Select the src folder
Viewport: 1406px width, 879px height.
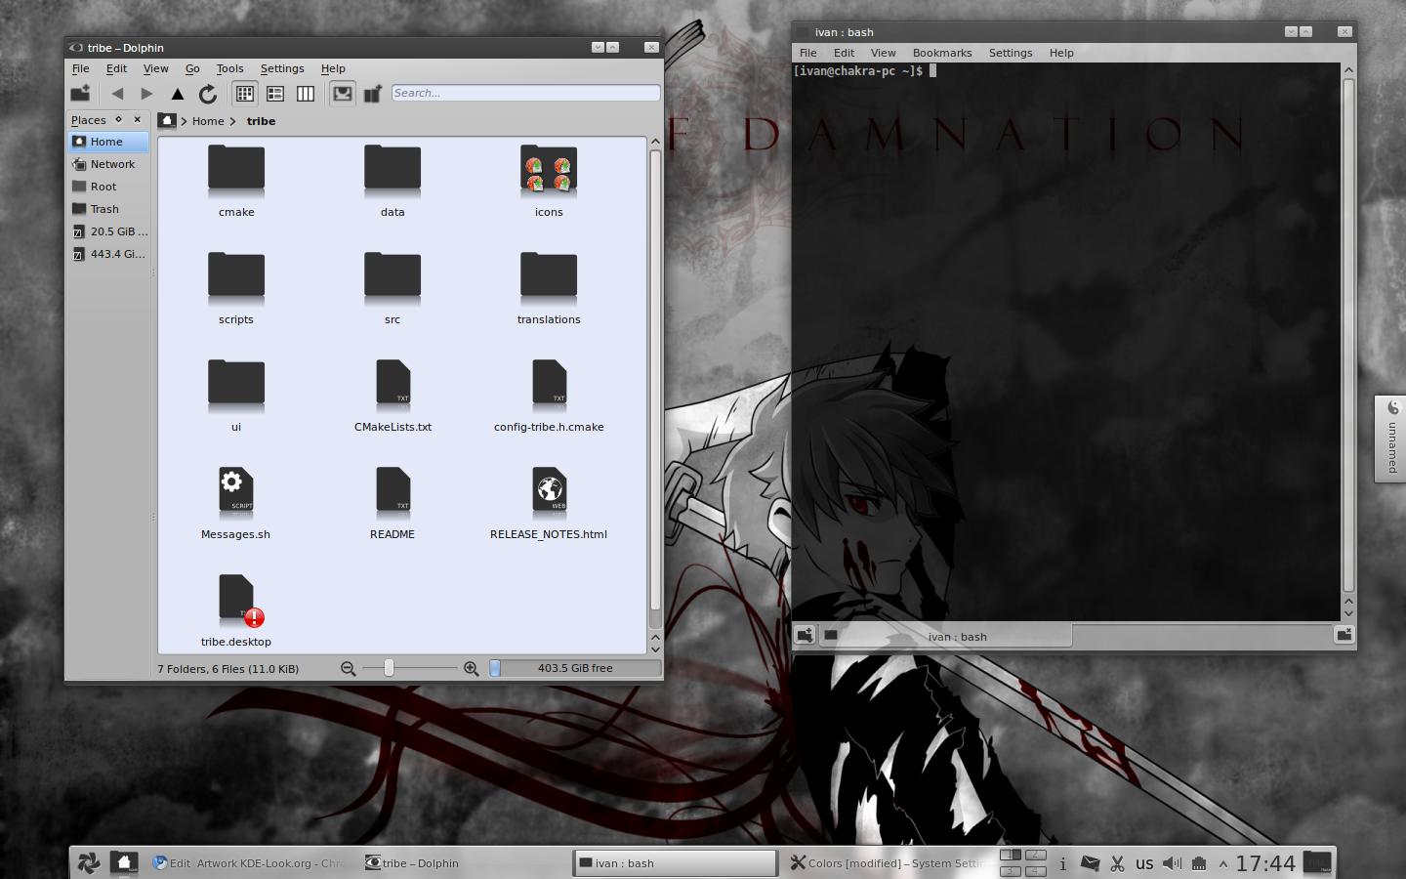tap(393, 287)
